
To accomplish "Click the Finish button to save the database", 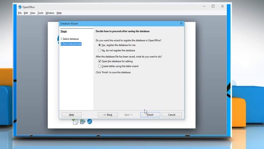I will click(150, 115).
